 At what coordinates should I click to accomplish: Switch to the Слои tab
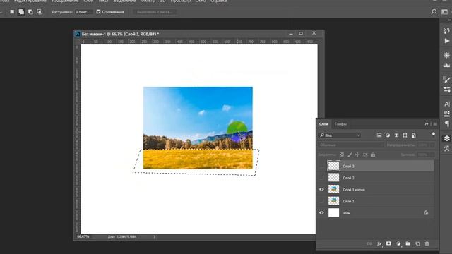click(323, 124)
